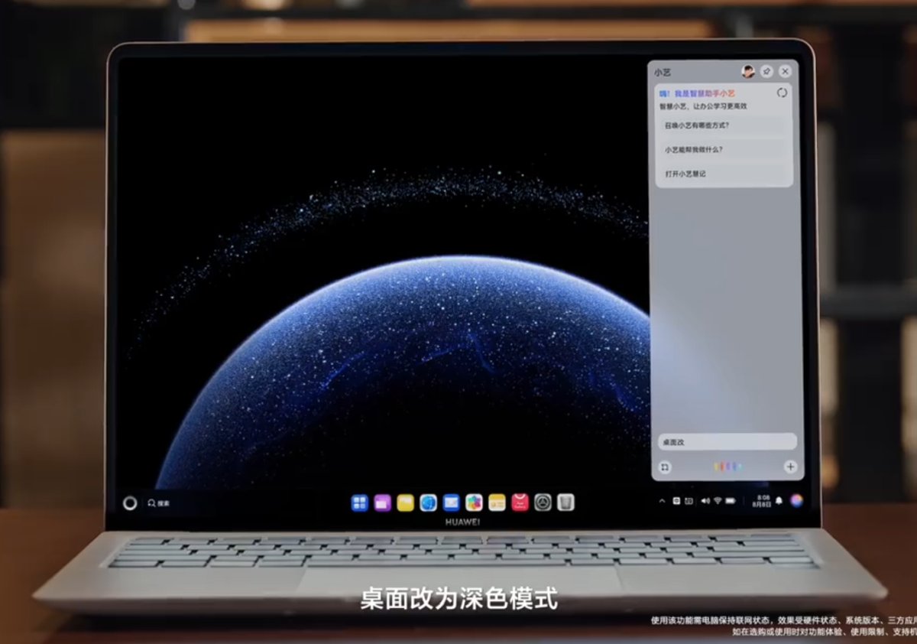Open the Xiaoyi colorful icon in system tray

(797, 501)
